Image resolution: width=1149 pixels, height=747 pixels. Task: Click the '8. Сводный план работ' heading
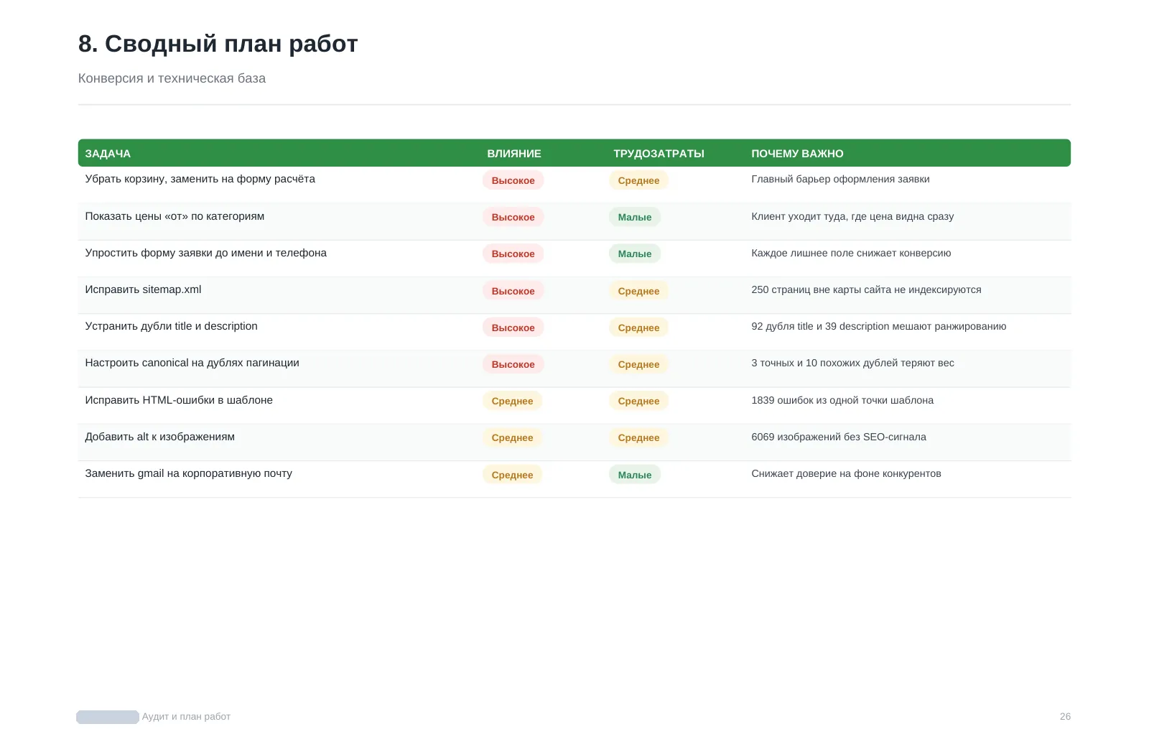218,44
